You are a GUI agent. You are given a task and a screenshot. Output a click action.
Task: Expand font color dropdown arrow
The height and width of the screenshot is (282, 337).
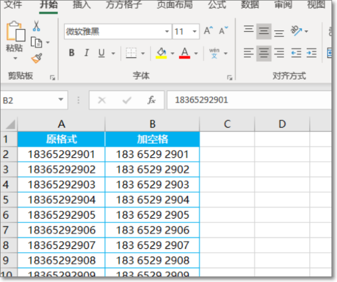click(x=196, y=53)
